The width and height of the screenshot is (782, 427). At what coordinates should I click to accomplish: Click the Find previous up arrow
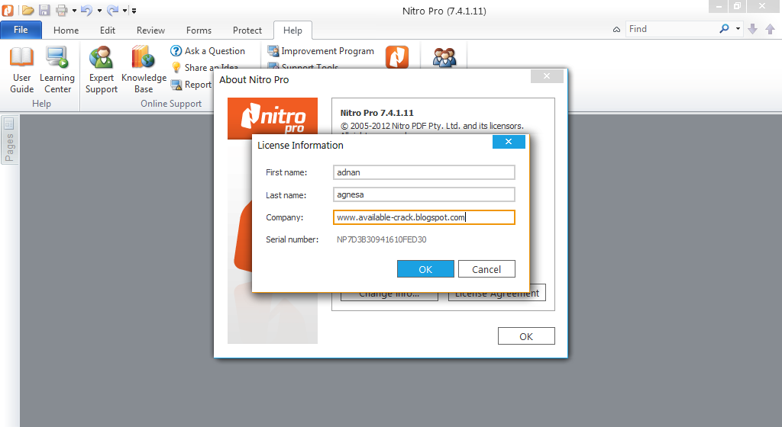[x=770, y=30]
